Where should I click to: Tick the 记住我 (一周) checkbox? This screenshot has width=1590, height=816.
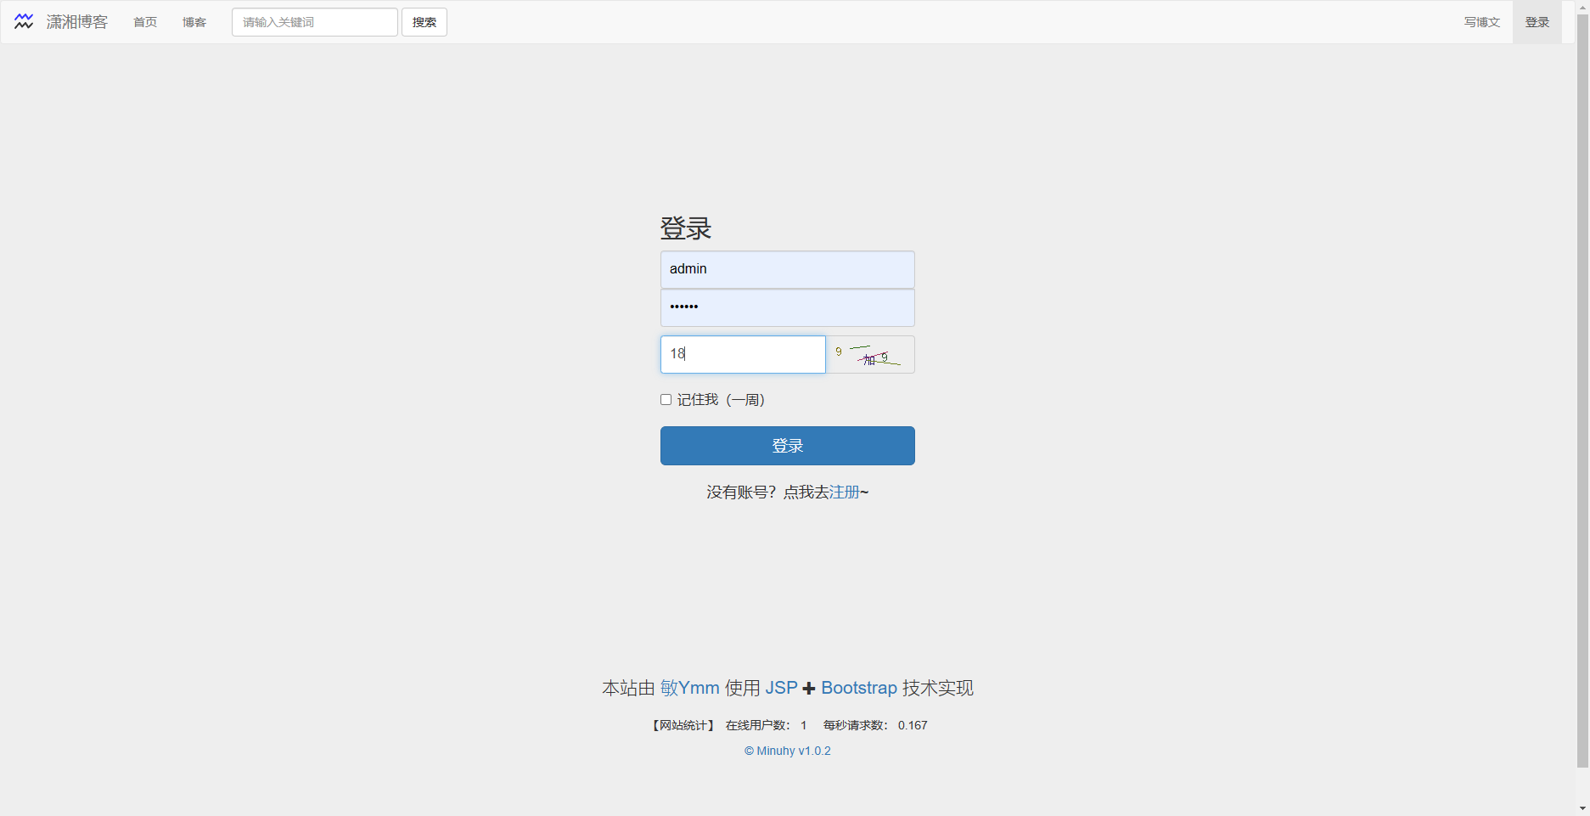[x=666, y=400]
